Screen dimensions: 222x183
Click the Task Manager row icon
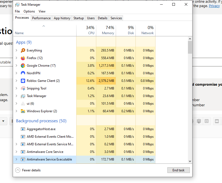click(x=23, y=96)
